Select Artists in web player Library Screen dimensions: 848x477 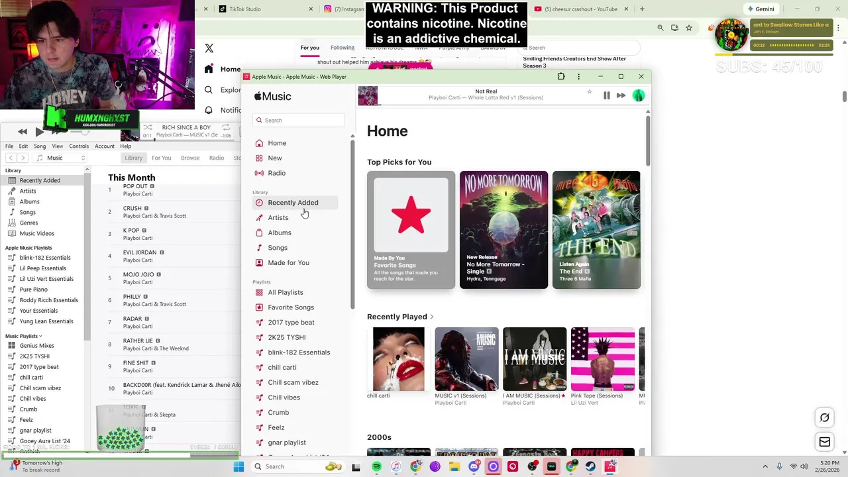(295, 217)
